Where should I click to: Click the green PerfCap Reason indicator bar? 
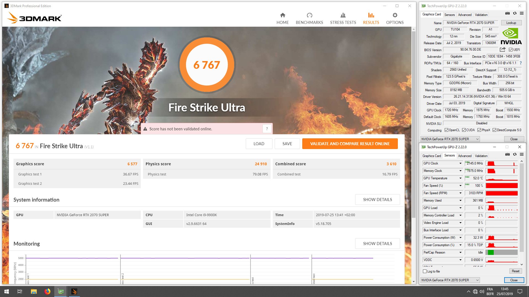tap(491, 252)
